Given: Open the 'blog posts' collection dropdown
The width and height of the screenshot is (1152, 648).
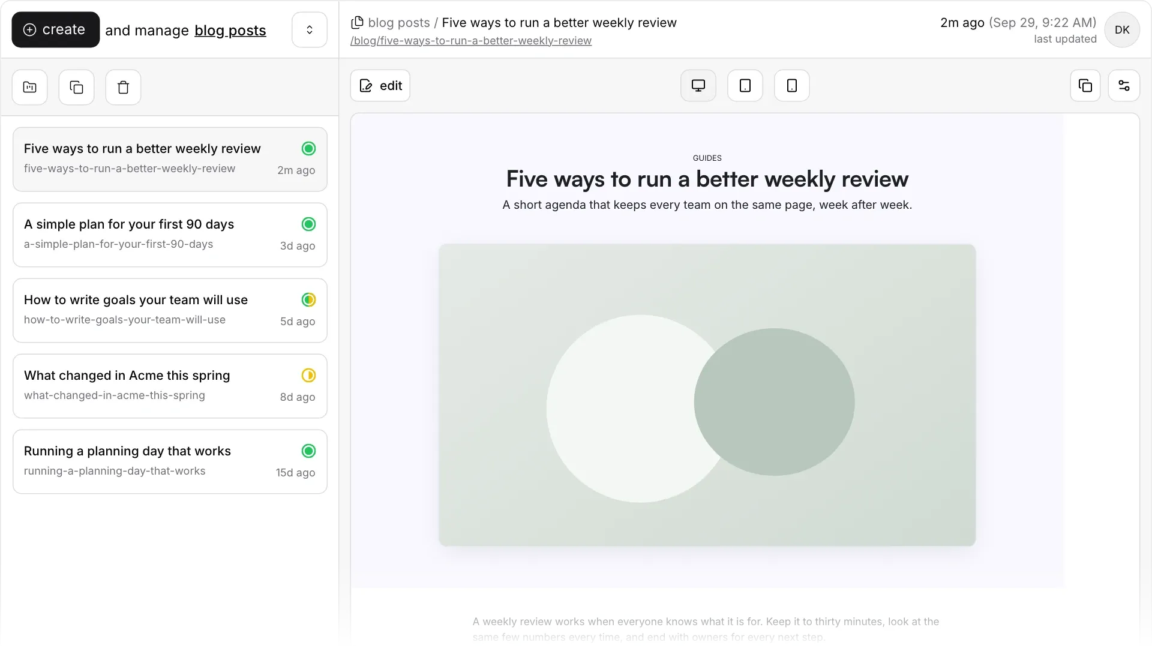Looking at the screenshot, I should click(230, 30).
